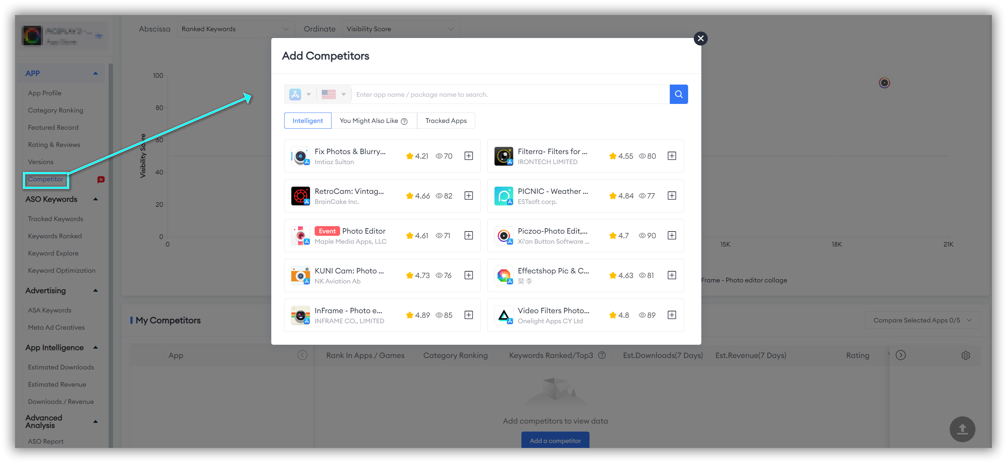
Task: Click the Tracked Apps tab
Action: 445,121
